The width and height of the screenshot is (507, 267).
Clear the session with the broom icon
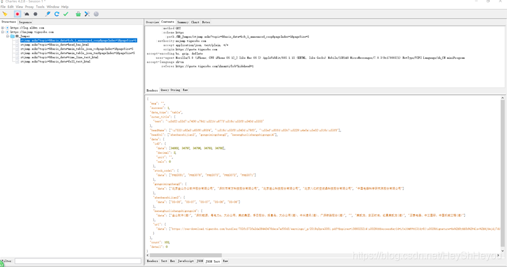pyautogui.click(x=5, y=14)
